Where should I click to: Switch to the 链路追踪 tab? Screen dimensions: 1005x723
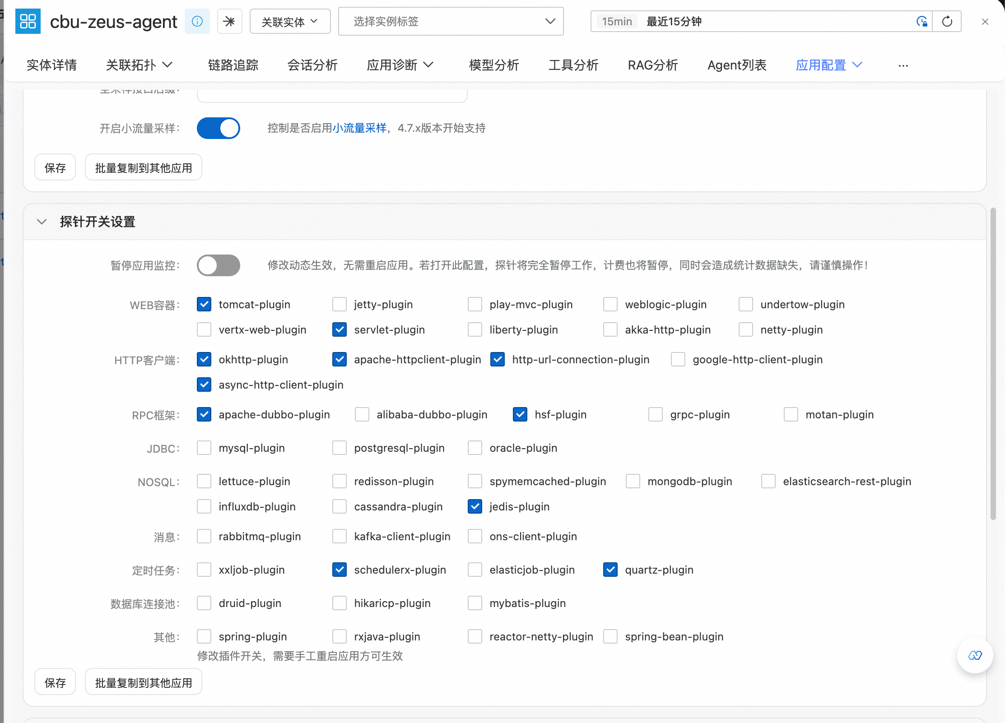click(233, 65)
